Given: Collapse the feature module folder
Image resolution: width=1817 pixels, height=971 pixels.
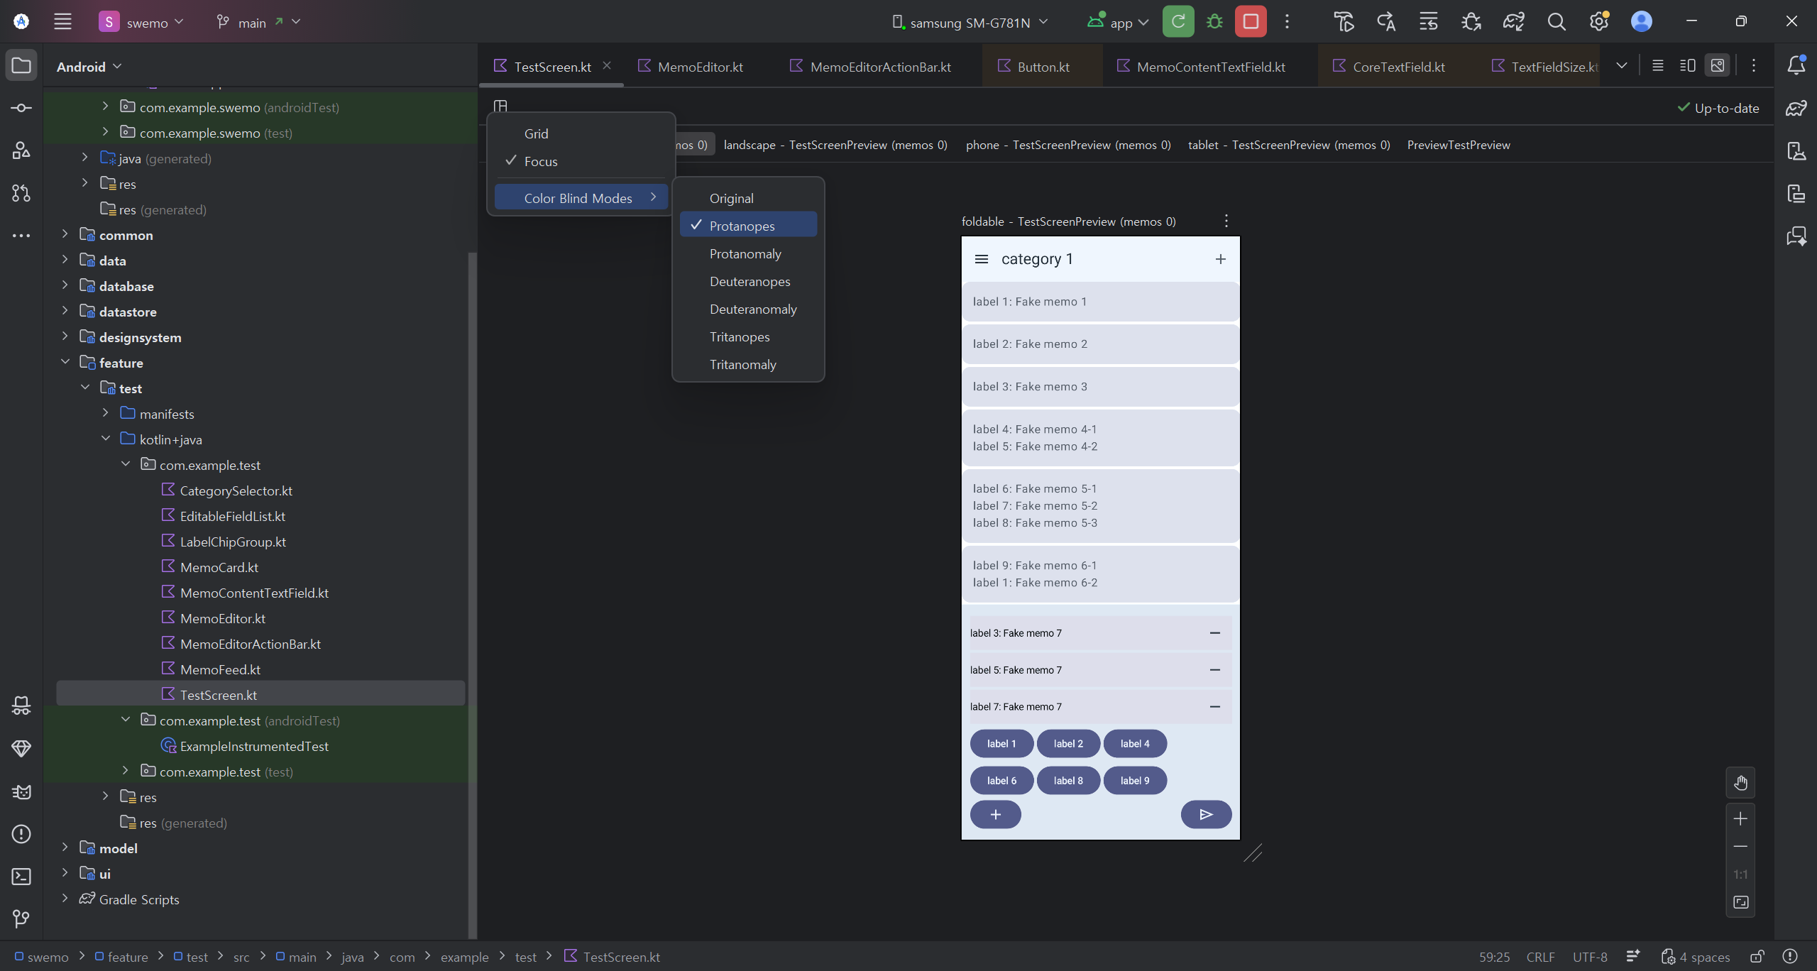Looking at the screenshot, I should (x=65, y=362).
